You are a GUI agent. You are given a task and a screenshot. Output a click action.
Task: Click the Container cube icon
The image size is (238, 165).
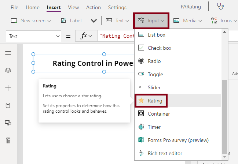click(x=141, y=113)
